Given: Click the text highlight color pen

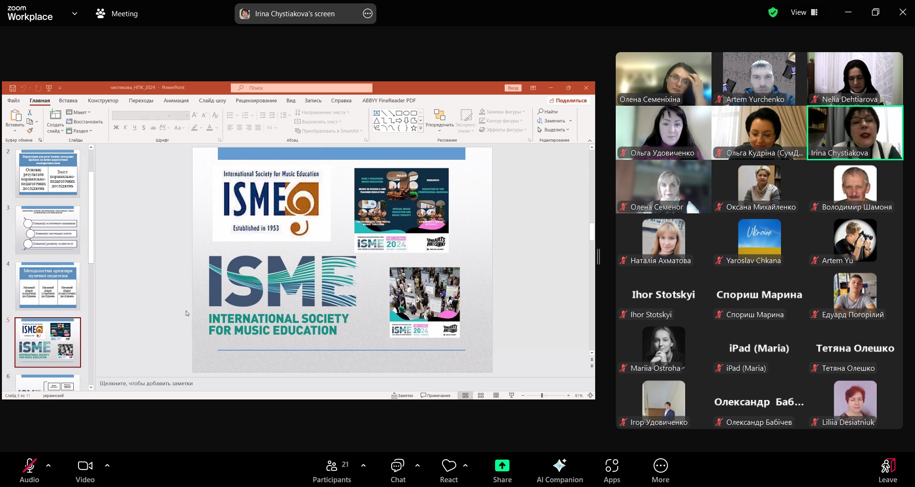Looking at the screenshot, I should [x=194, y=128].
